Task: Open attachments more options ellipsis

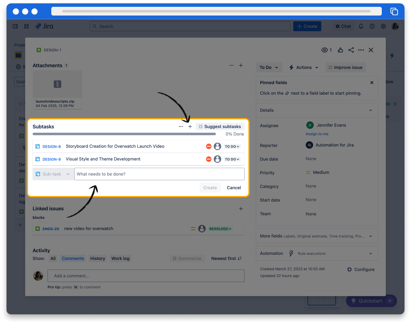Action: click(x=232, y=66)
